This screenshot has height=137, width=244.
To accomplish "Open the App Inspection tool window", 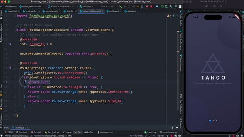I will point(105,132).
